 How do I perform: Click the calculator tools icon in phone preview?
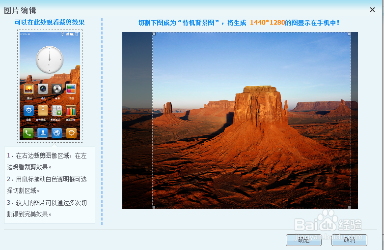tap(57, 110)
